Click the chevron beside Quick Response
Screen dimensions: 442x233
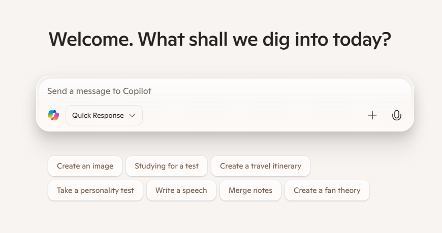tap(132, 116)
